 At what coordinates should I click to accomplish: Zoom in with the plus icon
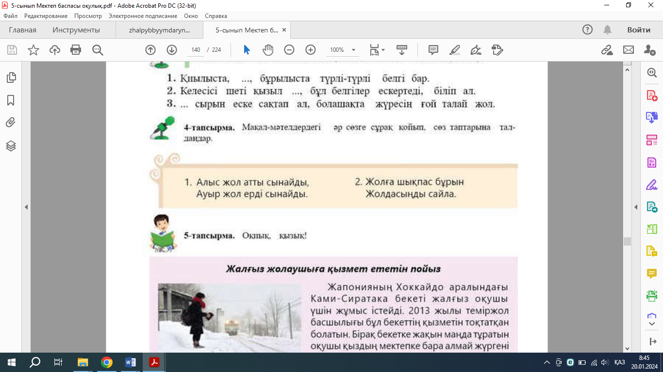pyautogui.click(x=311, y=50)
